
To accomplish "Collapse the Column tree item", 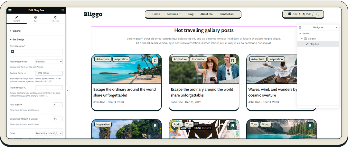I will pyautogui.click(x=302, y=39).
